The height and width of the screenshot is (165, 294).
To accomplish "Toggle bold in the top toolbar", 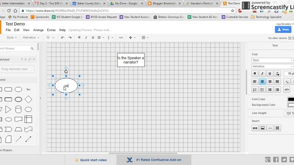I will pos(79,38).
